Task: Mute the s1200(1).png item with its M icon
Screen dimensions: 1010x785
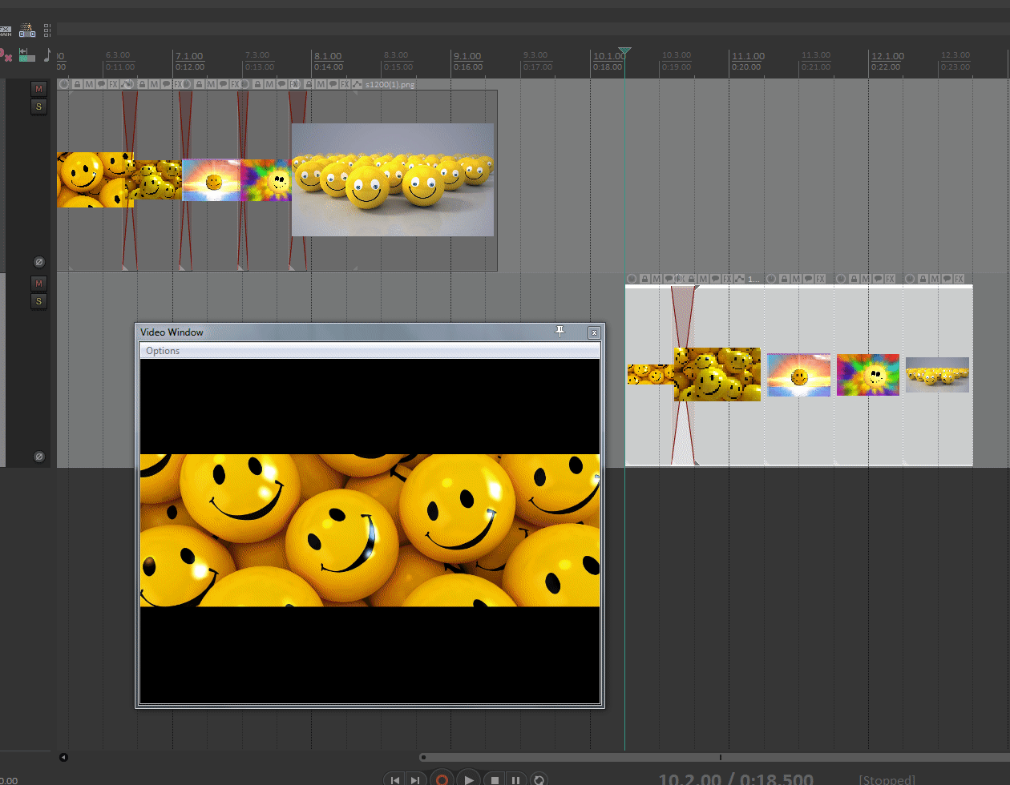Action: coord(321,84)
